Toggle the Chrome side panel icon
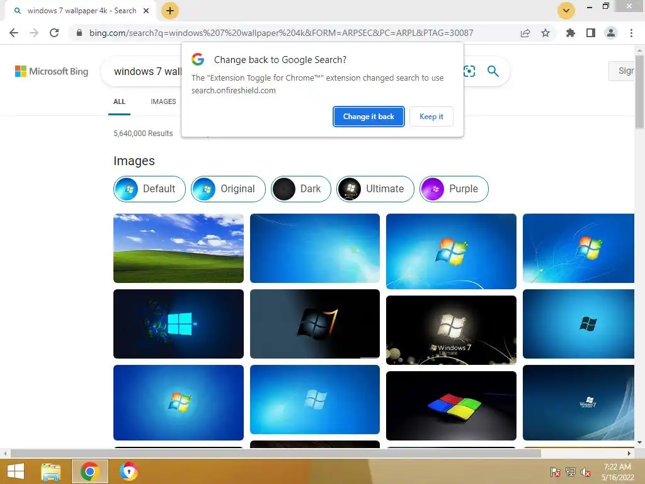 591,33
